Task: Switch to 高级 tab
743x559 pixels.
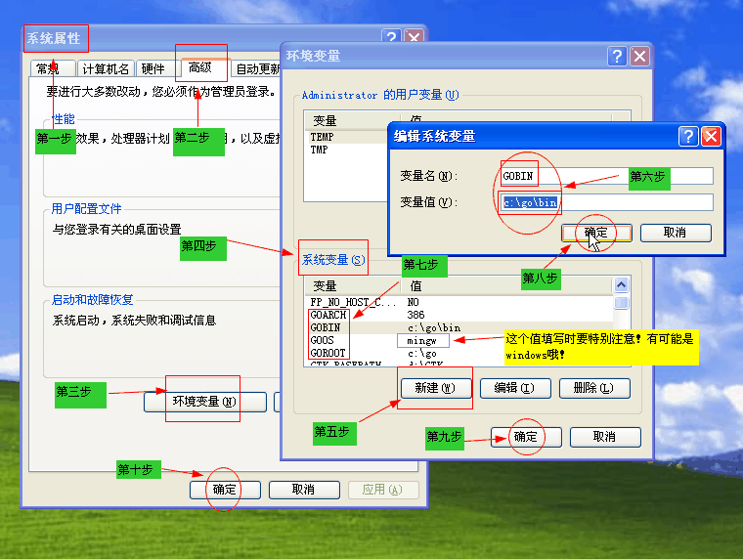Action: click(201, 67)
